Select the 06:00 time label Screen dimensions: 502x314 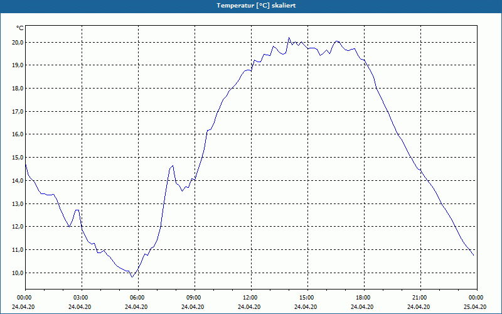pos(138,298)
